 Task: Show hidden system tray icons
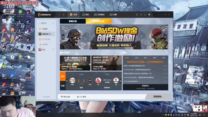click(x=163, y=115)
